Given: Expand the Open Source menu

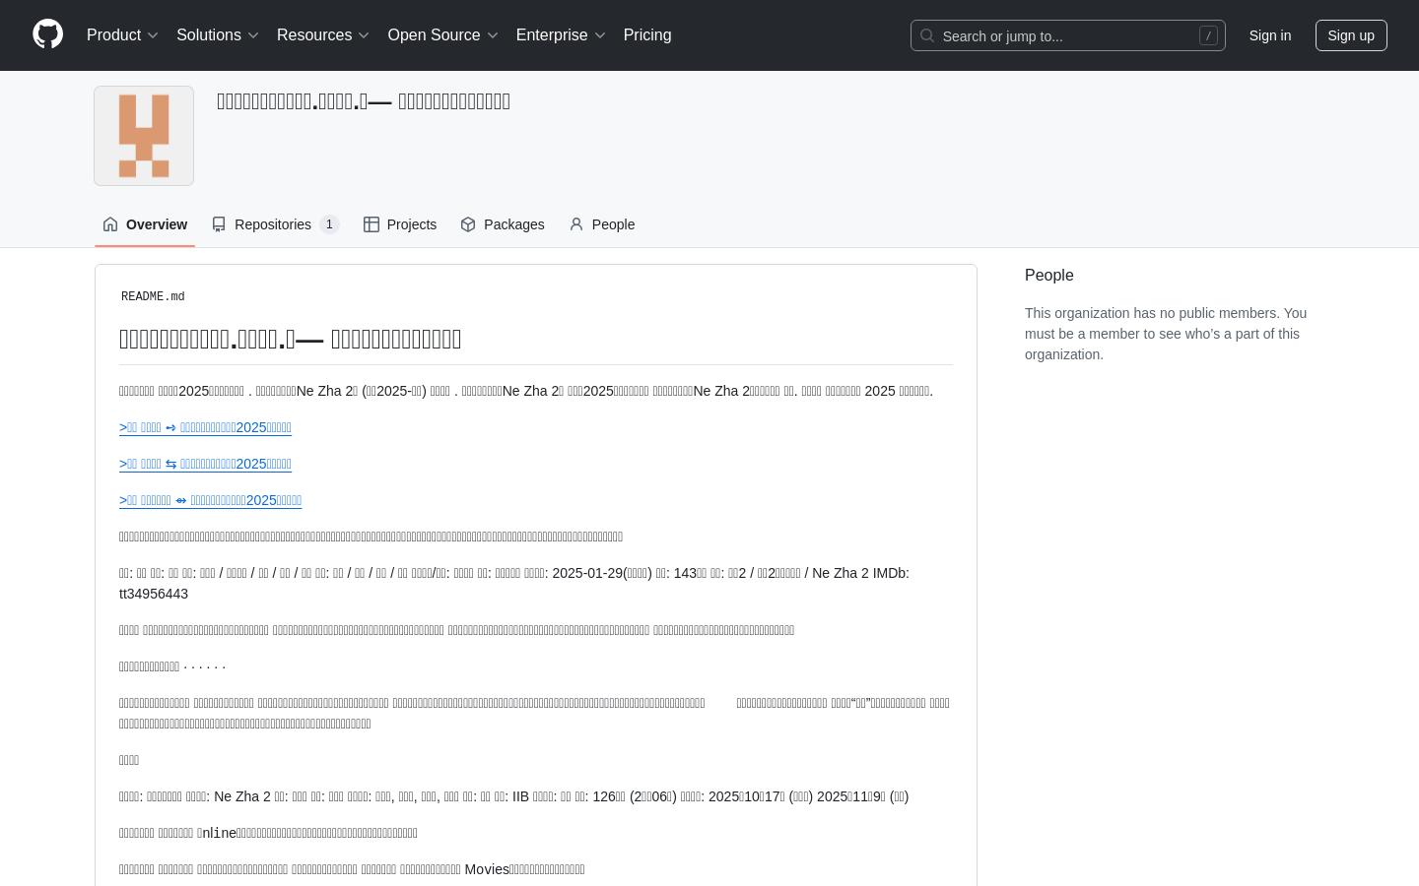Looking at the screenshot, I should coord(443,35).
